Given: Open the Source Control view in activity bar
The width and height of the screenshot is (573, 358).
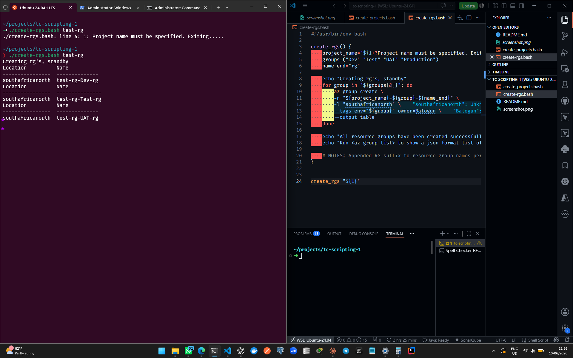Looking at the screenshot, I should pos(565,36).
